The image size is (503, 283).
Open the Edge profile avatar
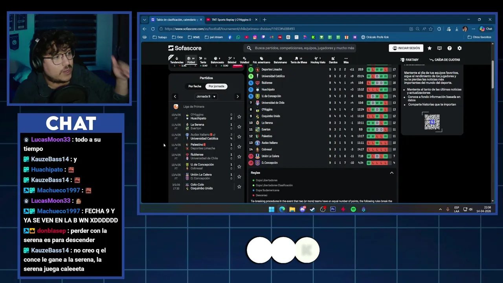click(x=465, y=29)
